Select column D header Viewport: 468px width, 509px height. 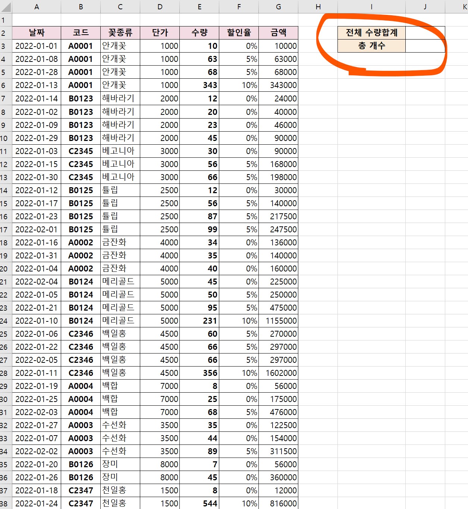pos(160,7)
